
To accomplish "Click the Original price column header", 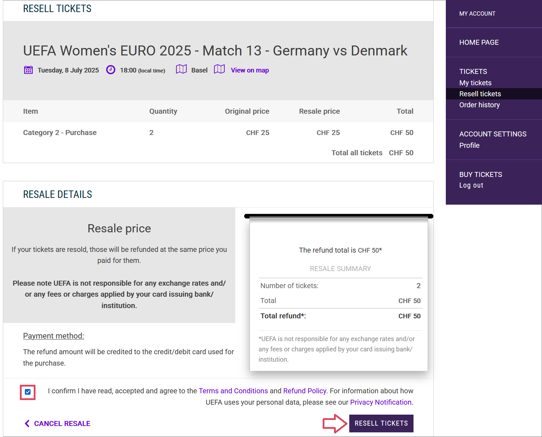I will click(247, 111).
